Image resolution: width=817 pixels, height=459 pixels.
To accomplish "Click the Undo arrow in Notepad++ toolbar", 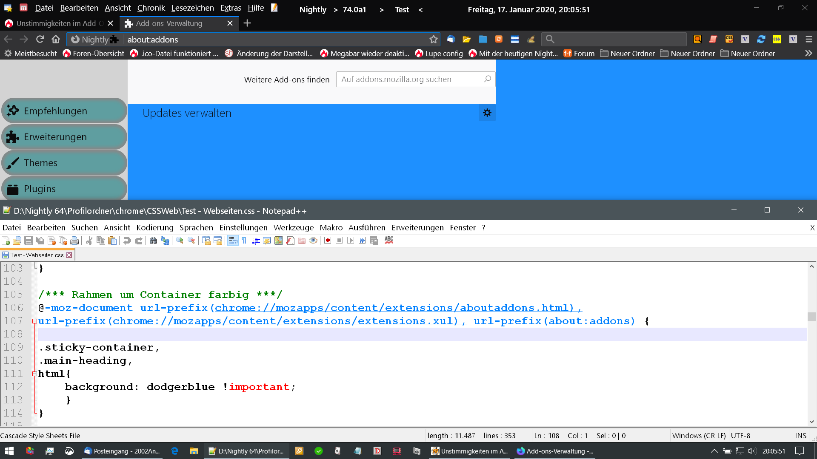I will (127, 241).
